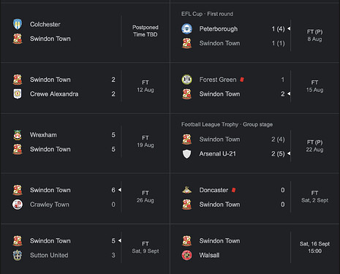Click the Sutton United club crest

tap(18, 255)
